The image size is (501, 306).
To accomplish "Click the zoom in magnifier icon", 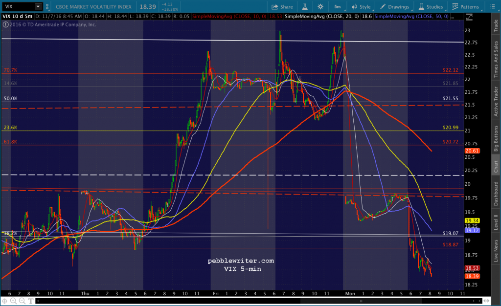I will 13,301.
